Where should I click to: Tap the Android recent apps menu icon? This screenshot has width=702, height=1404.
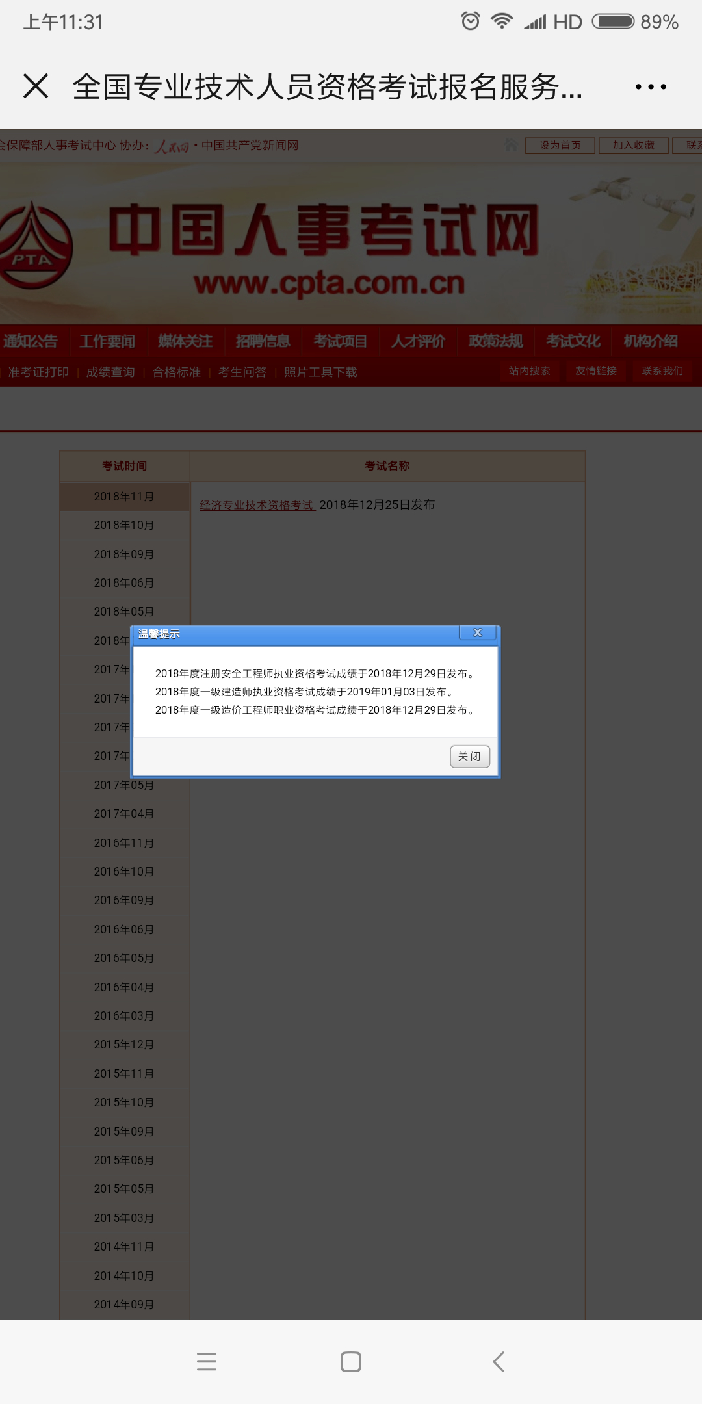tap(207, 1361)
